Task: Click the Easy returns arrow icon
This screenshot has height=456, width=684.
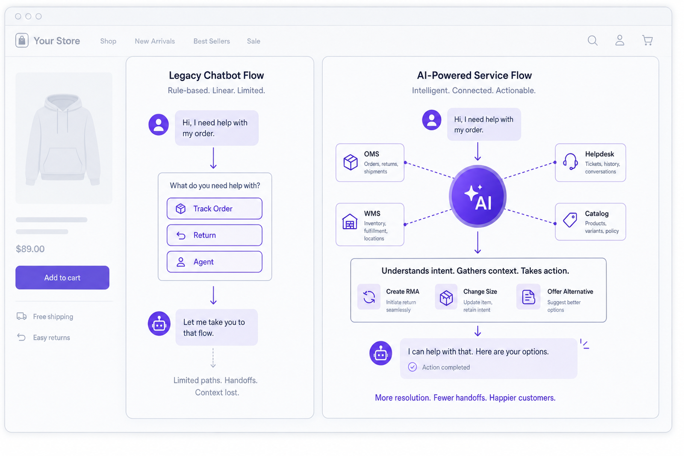Action: 21,337
